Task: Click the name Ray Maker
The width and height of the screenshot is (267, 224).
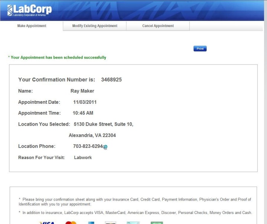Action: tap(82, 91)
